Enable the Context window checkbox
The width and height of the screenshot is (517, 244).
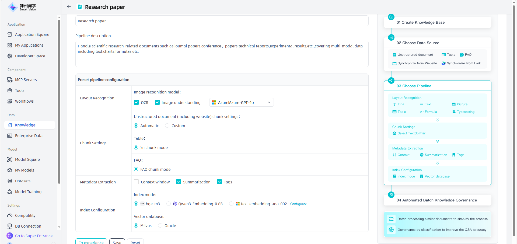click(x=136, y=182)
